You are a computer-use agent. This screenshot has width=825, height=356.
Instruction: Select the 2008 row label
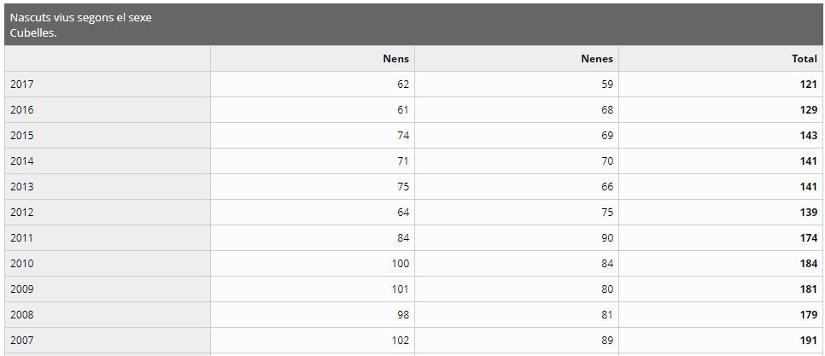22,315
